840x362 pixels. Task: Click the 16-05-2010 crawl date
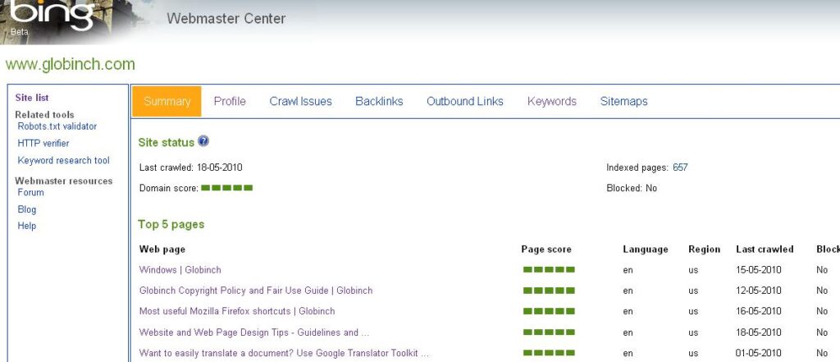click(x=759, y=311)
